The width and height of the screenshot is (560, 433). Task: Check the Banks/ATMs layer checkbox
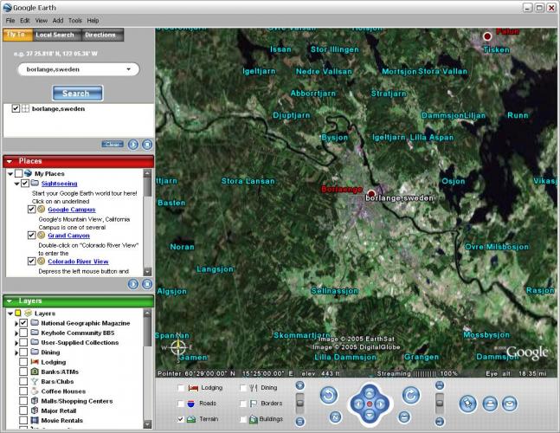click(x=23, y=372)
